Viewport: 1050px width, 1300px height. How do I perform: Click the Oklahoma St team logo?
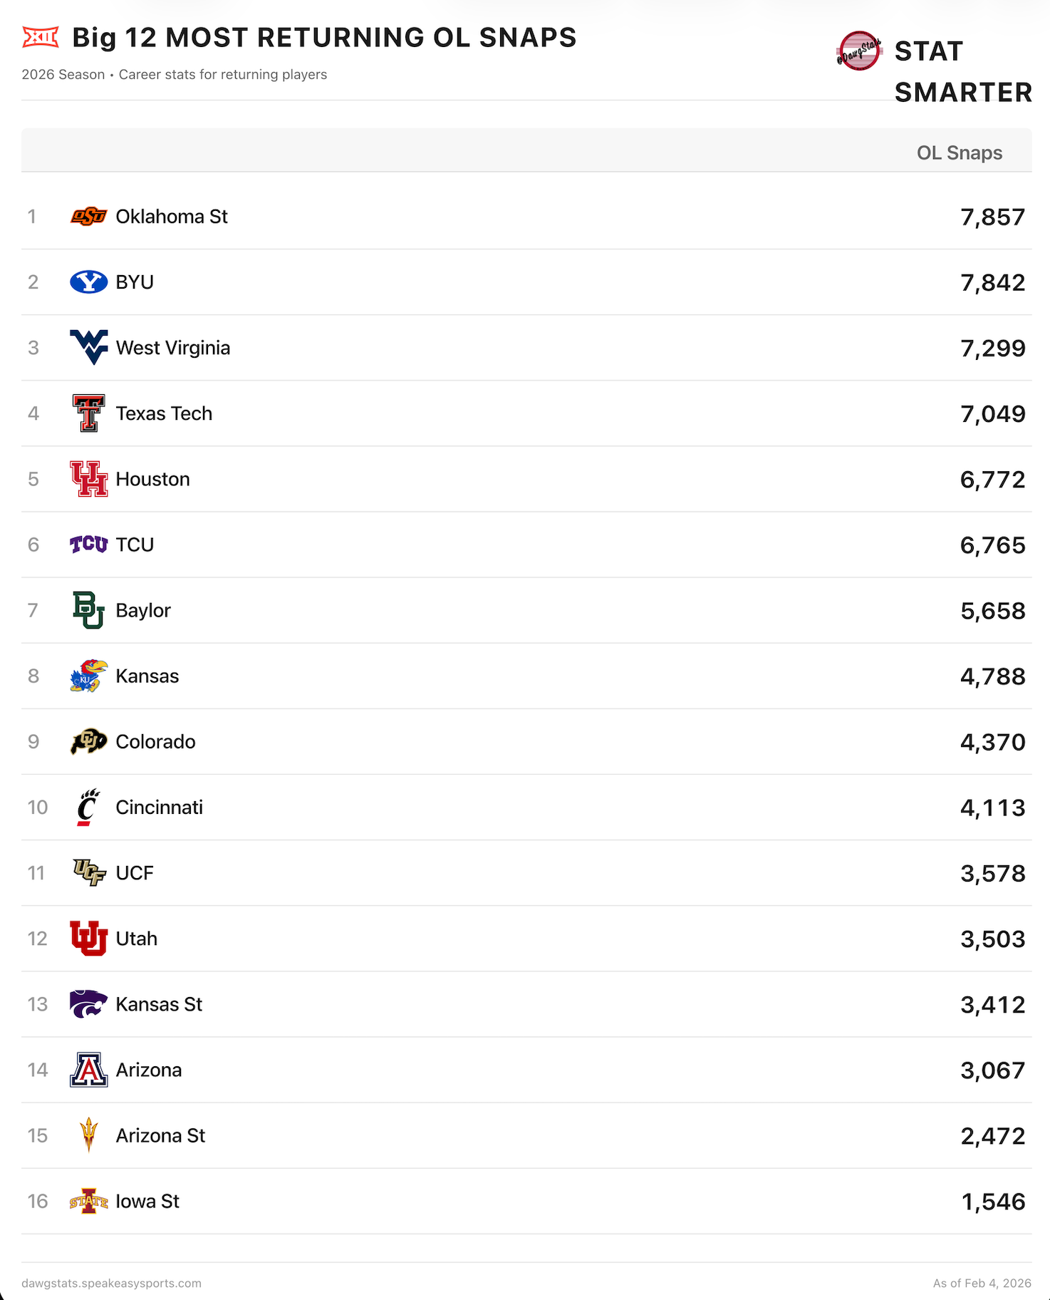click(x=88, y=216)
